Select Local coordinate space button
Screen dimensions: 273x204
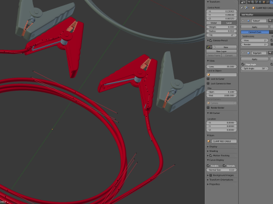[229, 23]
